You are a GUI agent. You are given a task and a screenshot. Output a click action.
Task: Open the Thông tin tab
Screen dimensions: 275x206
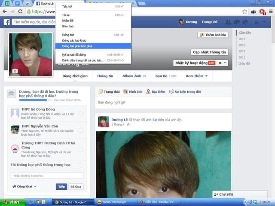click(105, 76)
